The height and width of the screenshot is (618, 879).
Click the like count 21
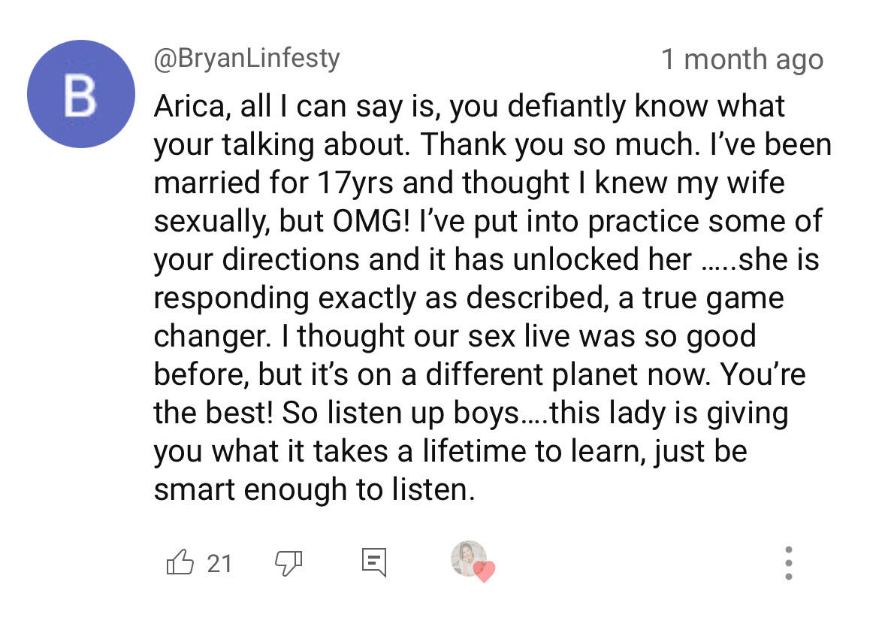click(x=219, y=562)
